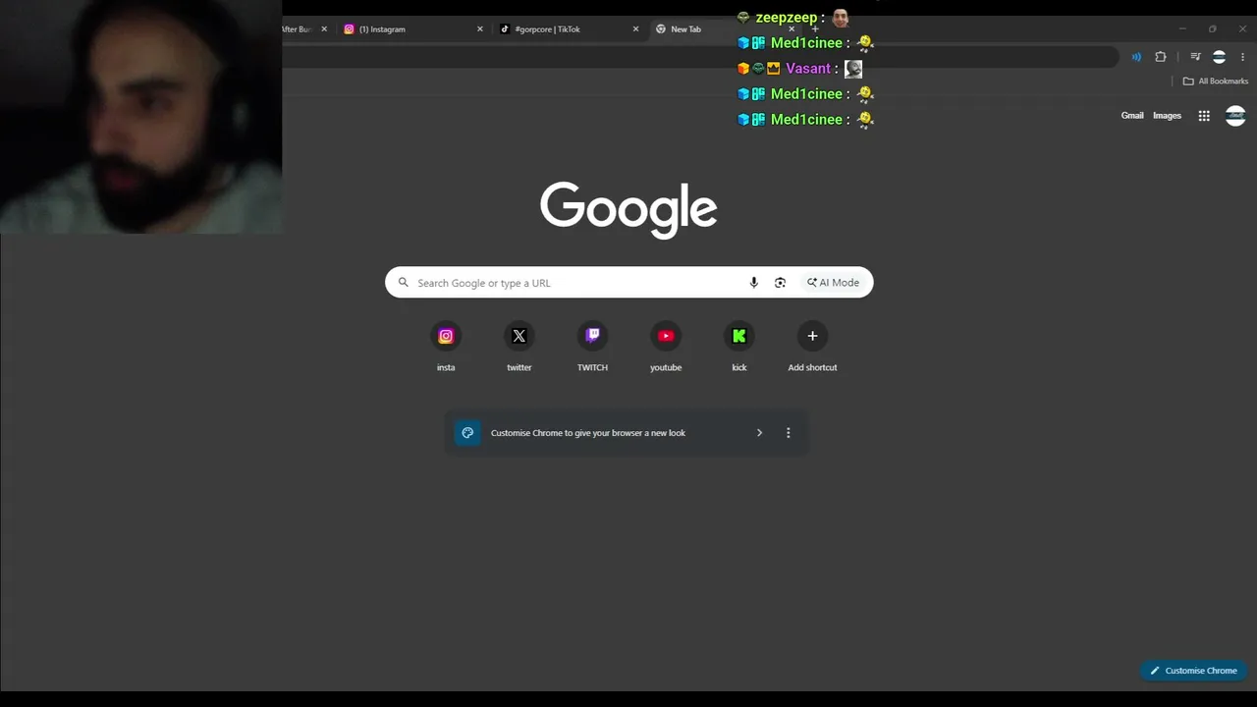Select the New Tab tab
Screen dimensions: 1257x707
[725, 29]
